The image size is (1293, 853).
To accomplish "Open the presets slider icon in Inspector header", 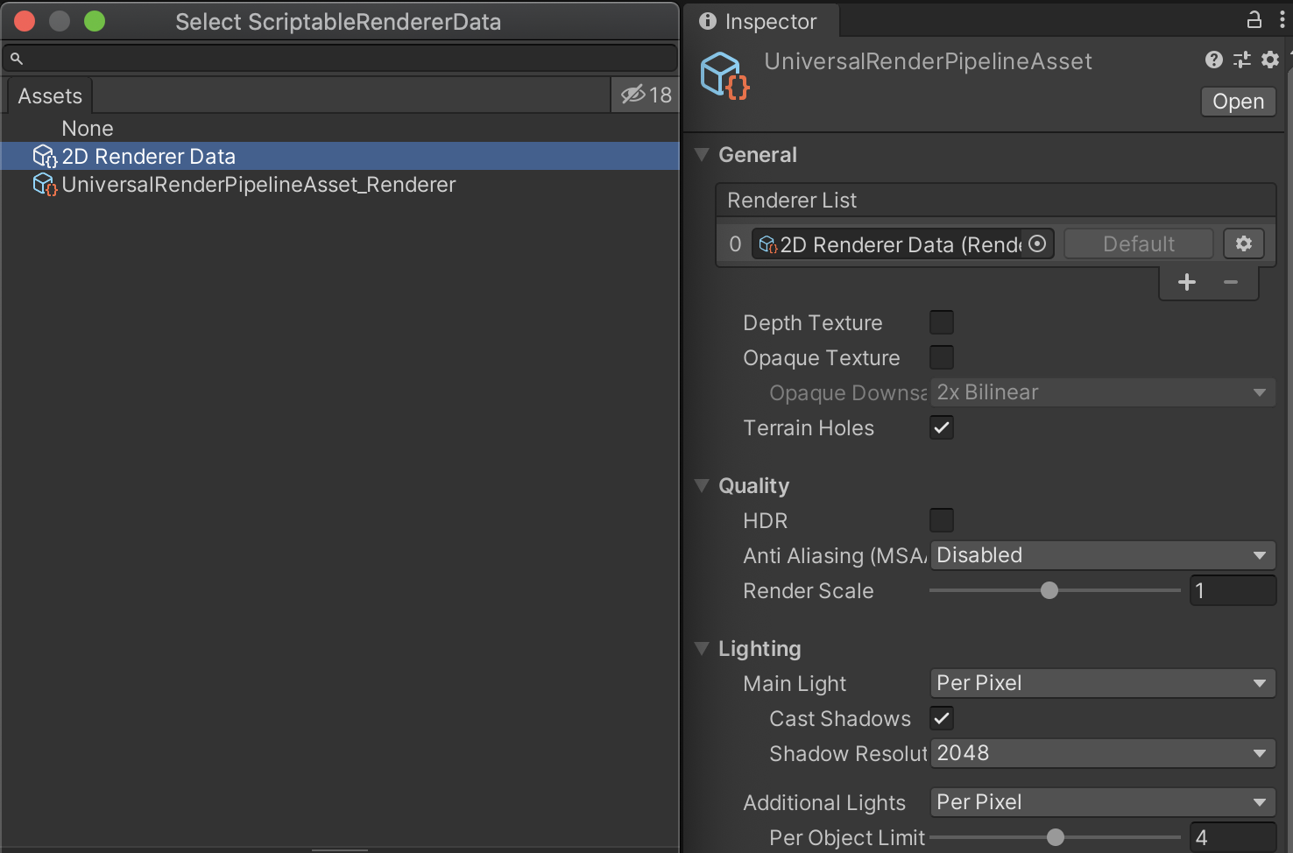I will pyautogui.click(x=1241, y=60).
